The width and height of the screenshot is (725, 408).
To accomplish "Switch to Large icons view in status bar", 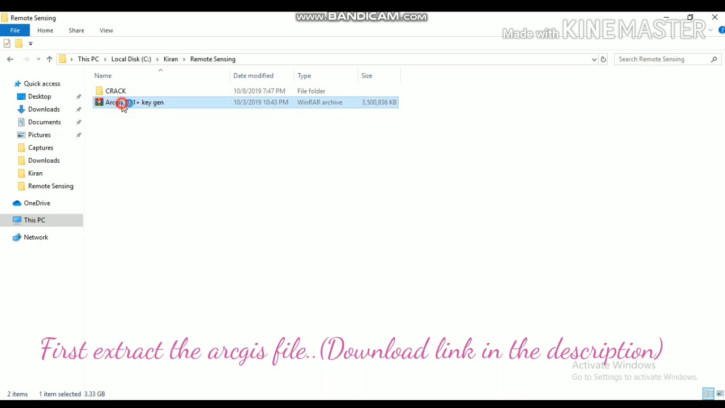I will [x=720, y=394].
